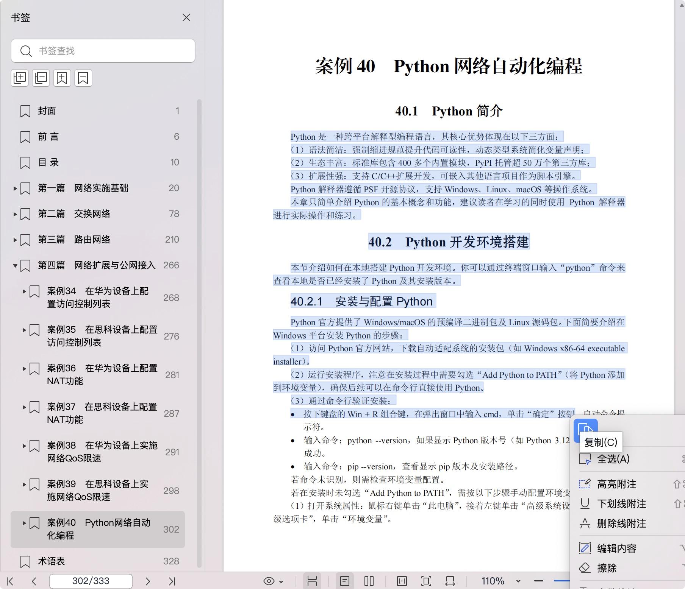Jump to 案例36 在华为设备上配置NAT功能
The width and height of the screenshot is (685, 589).
(x=102, y=374)
